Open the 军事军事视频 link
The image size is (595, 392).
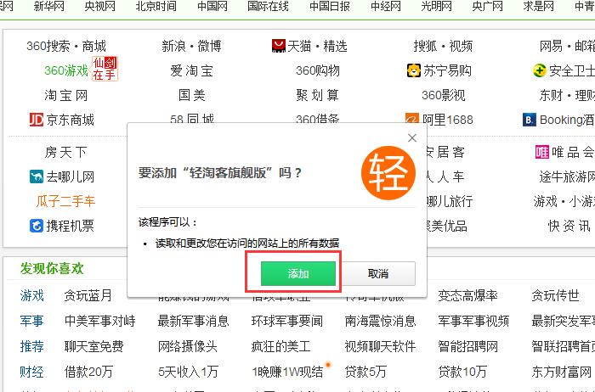473,321
